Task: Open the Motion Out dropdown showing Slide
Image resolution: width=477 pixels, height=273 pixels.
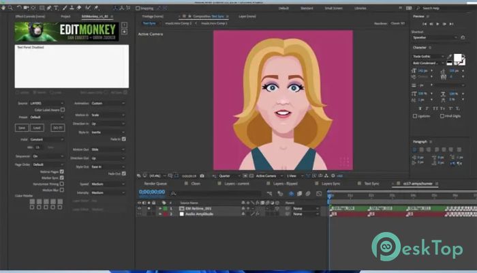Action: [108, 149]
